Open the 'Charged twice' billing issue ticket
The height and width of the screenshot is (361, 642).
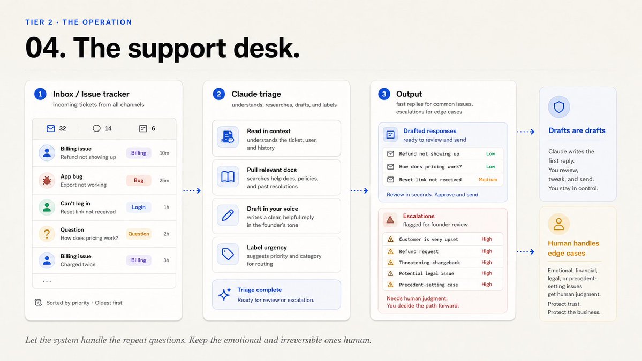pos(104,260)
